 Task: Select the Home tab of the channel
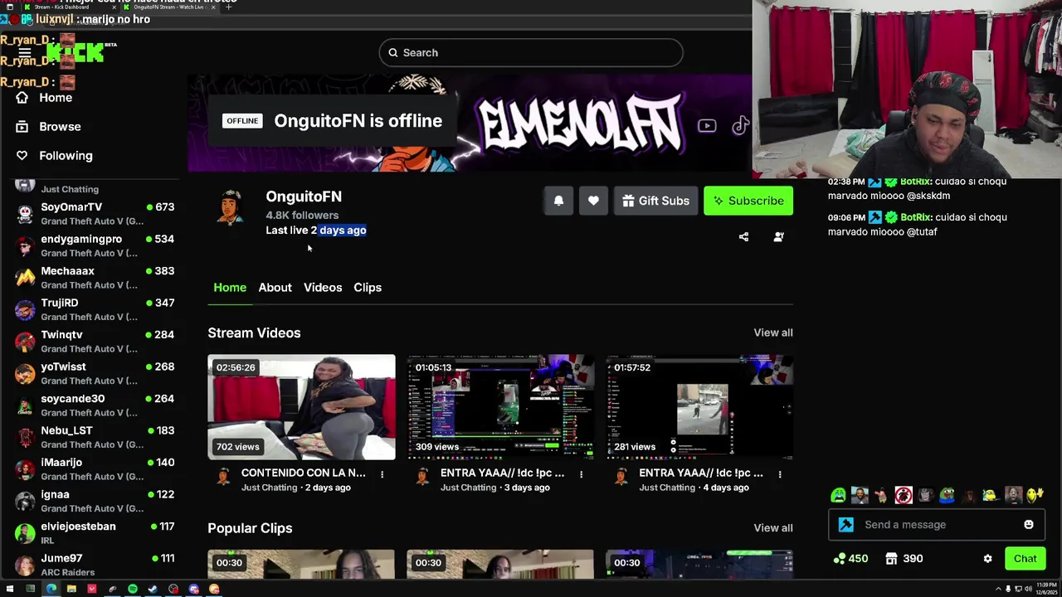(x=230, y=288)
